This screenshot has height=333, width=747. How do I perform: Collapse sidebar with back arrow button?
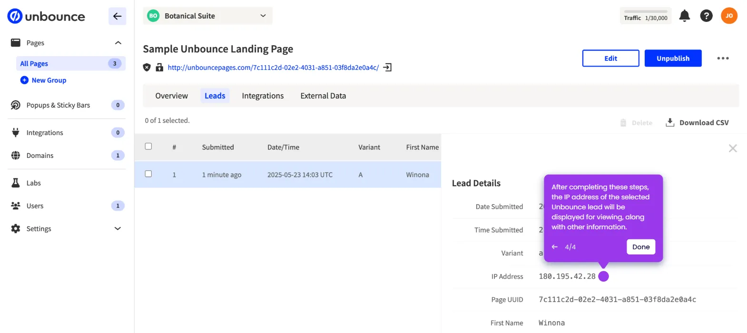[117, 16]
